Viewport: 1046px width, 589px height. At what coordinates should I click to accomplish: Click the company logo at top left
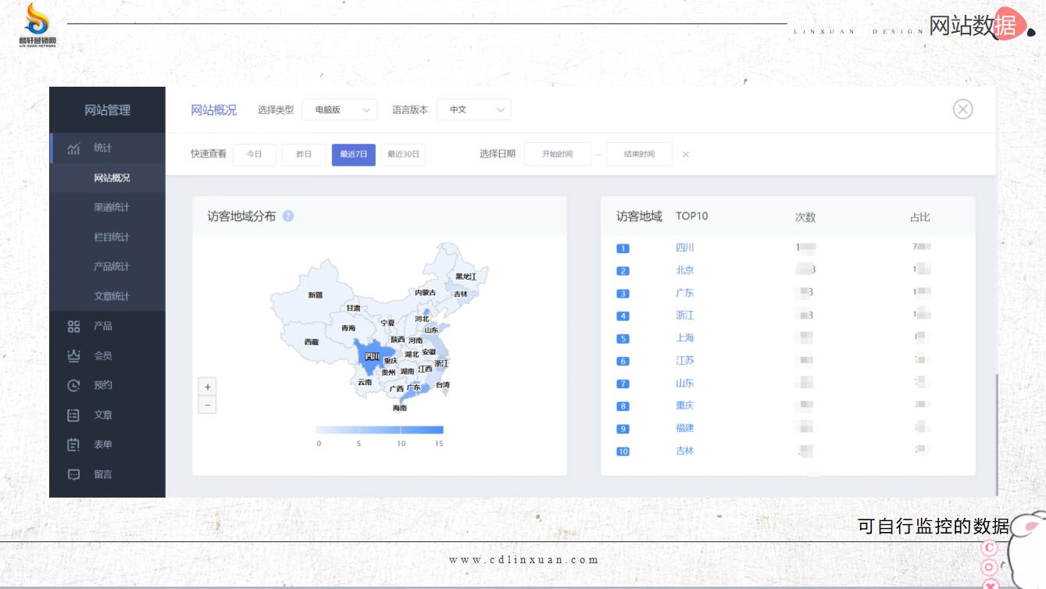(x=37, y=26)
